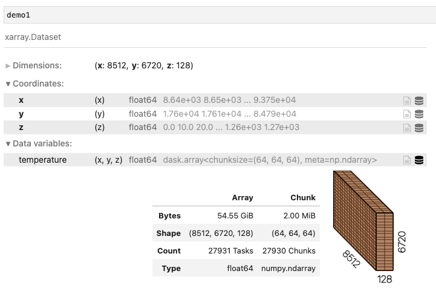Show data repr for x coordinate
Image resolution: width=436 pixels, height=291 pixels.
[419, 100]
